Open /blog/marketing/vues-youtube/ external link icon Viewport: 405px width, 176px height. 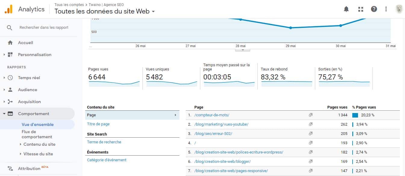click(x=311, y=124)
